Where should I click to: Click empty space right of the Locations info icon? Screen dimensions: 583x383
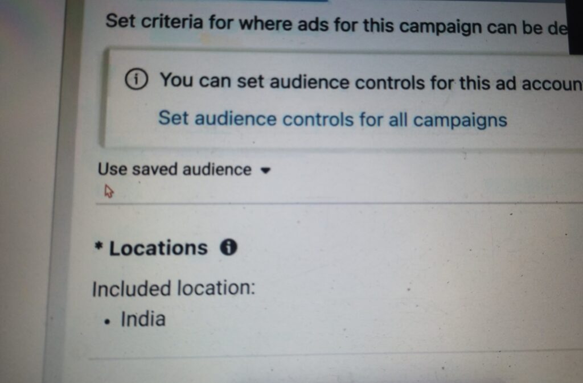click(x=370, y=248)
